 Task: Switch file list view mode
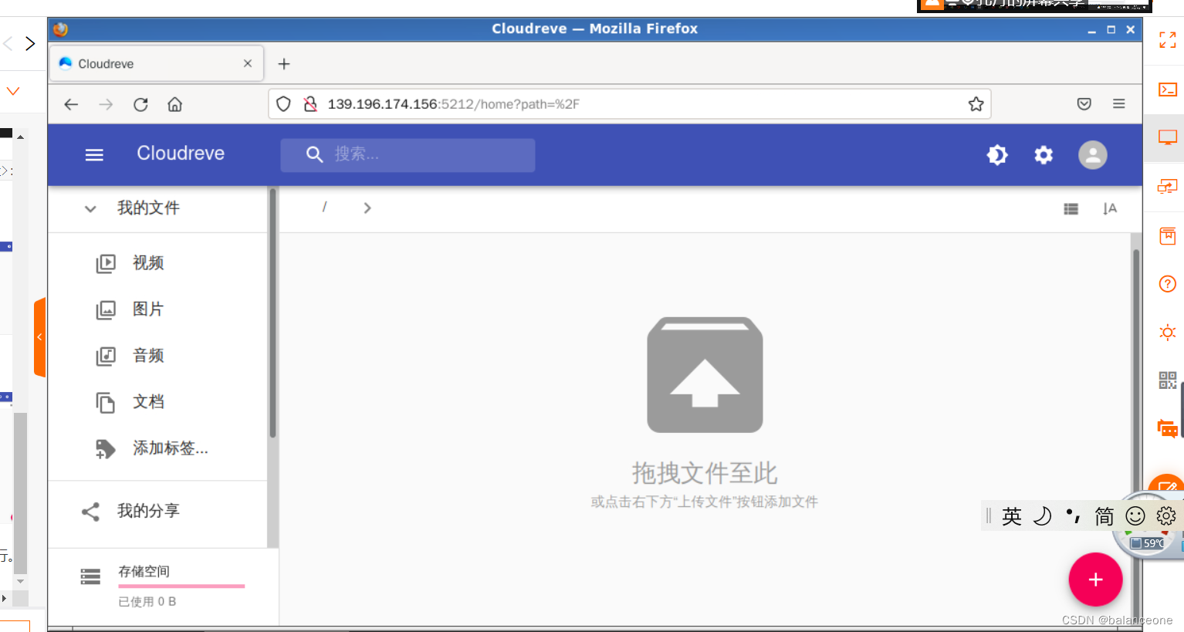click(1071, 208)
